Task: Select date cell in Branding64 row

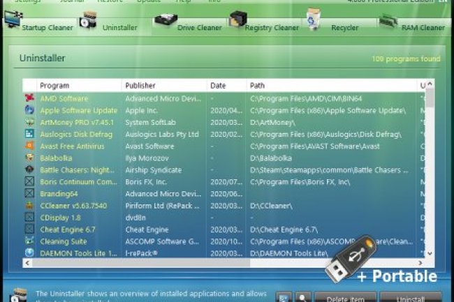Action: click(226, 194)
